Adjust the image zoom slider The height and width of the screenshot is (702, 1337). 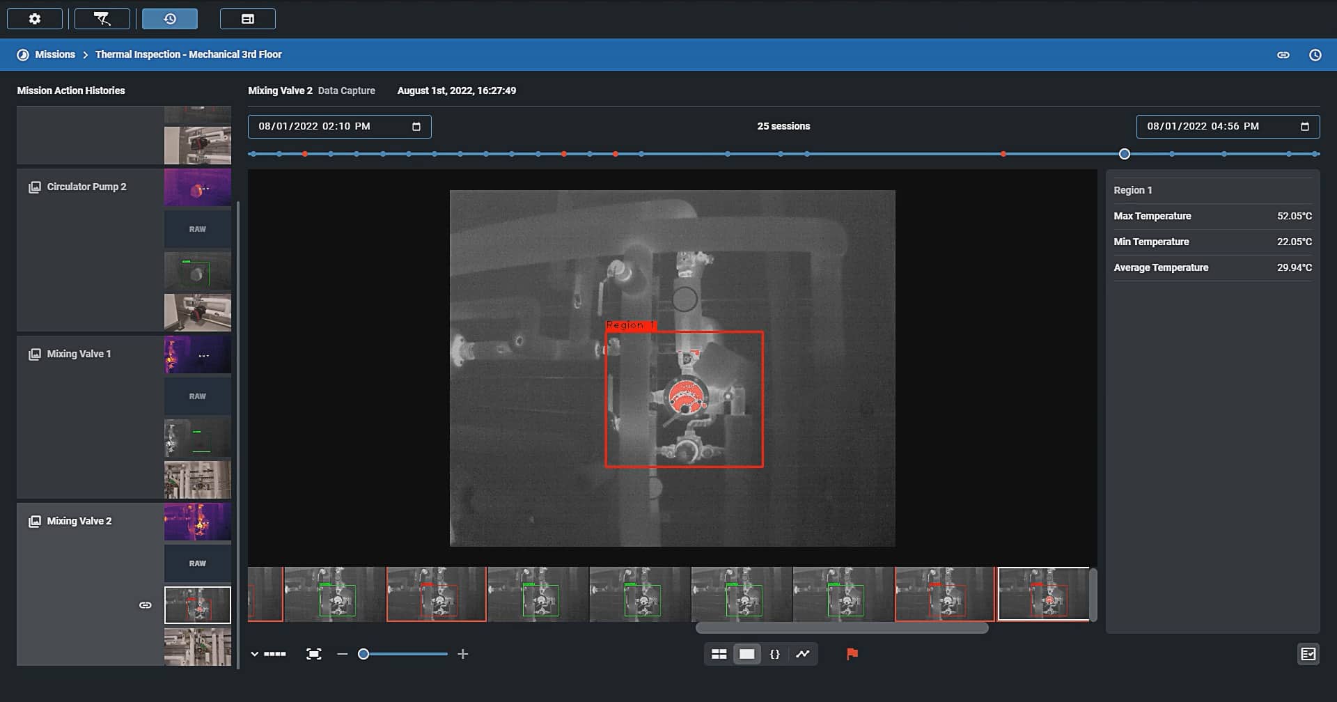(x=363, y=653)
